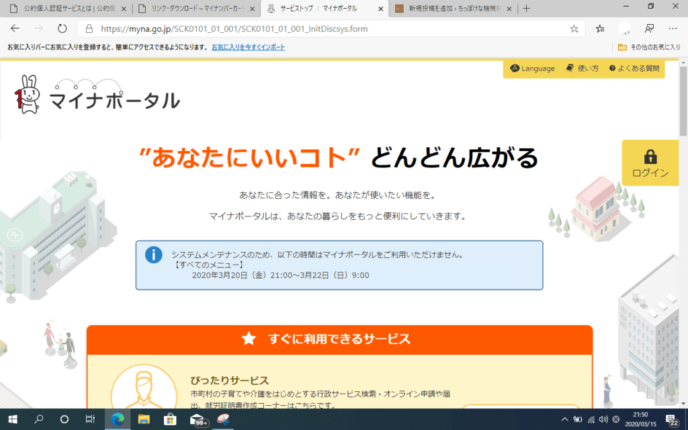Open the notification center with badge 22

point(672,420)
